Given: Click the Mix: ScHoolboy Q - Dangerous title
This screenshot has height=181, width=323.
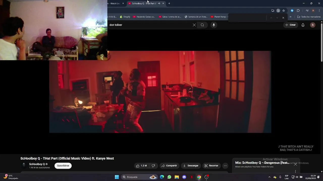Looking at the screenshot, I should (x=262, y=163).
